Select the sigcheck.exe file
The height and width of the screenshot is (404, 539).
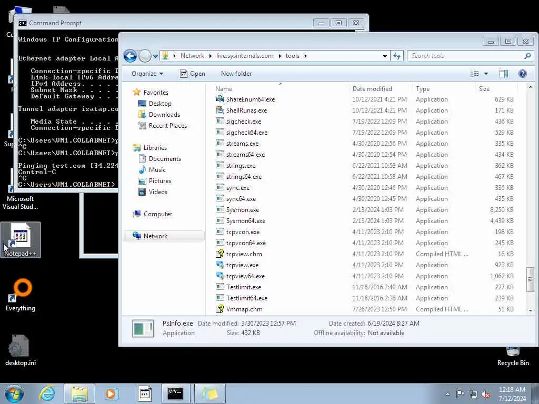coord(243,122)
